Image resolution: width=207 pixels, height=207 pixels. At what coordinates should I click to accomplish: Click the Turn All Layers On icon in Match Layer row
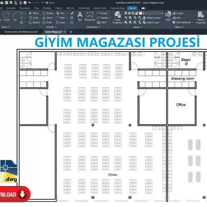click(126, 23)
